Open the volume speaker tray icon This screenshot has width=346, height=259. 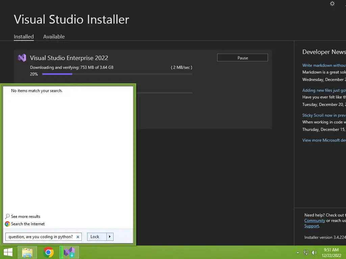tap(314, 253)
